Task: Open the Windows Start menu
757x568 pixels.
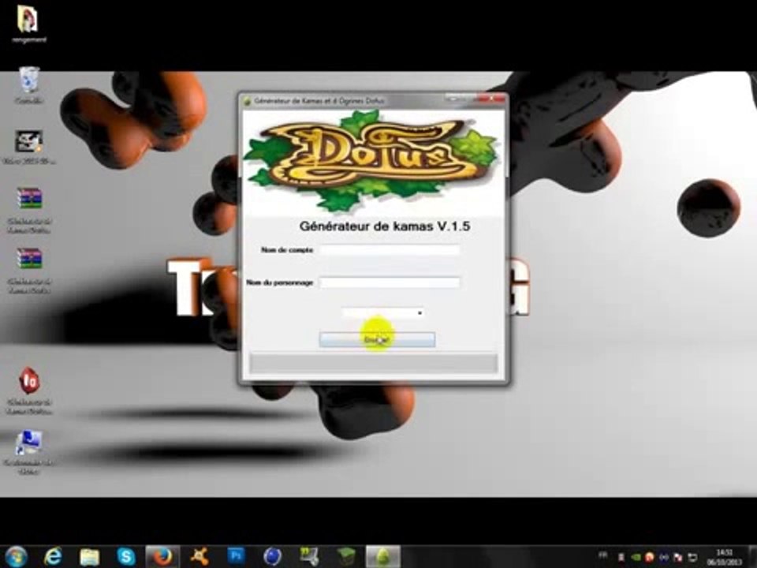Action: [x=16, y=557]
